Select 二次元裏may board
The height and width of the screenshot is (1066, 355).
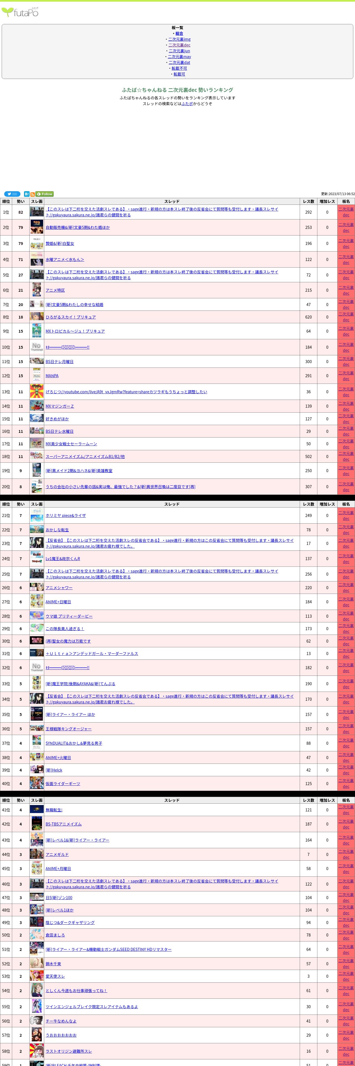[x=179, y=57]
